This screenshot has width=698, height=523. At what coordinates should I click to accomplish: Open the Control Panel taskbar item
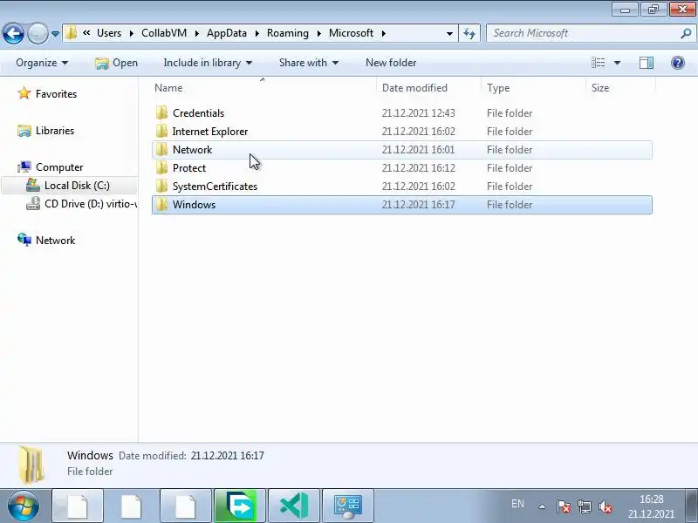348,506
